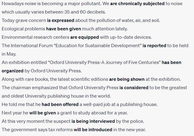Screen dimensions: 194x136
Task: Click the words "in May."
Action: point(9,54)
